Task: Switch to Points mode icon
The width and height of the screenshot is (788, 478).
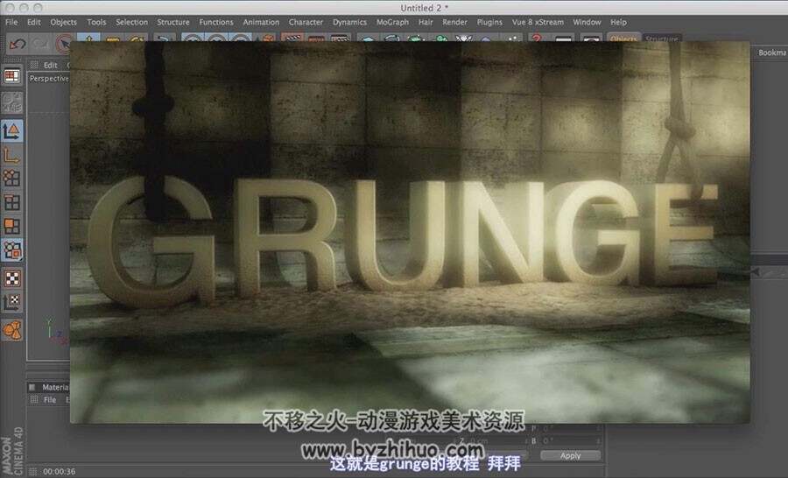Action: coord(11,179)
